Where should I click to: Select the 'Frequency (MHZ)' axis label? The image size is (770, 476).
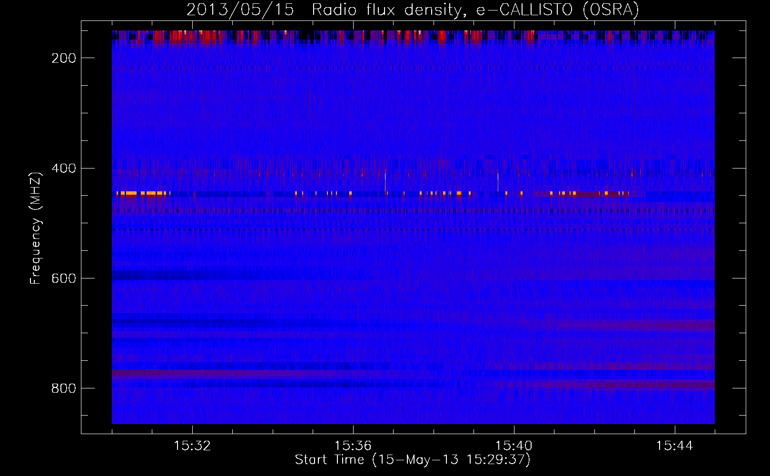[x=36, y=228]
